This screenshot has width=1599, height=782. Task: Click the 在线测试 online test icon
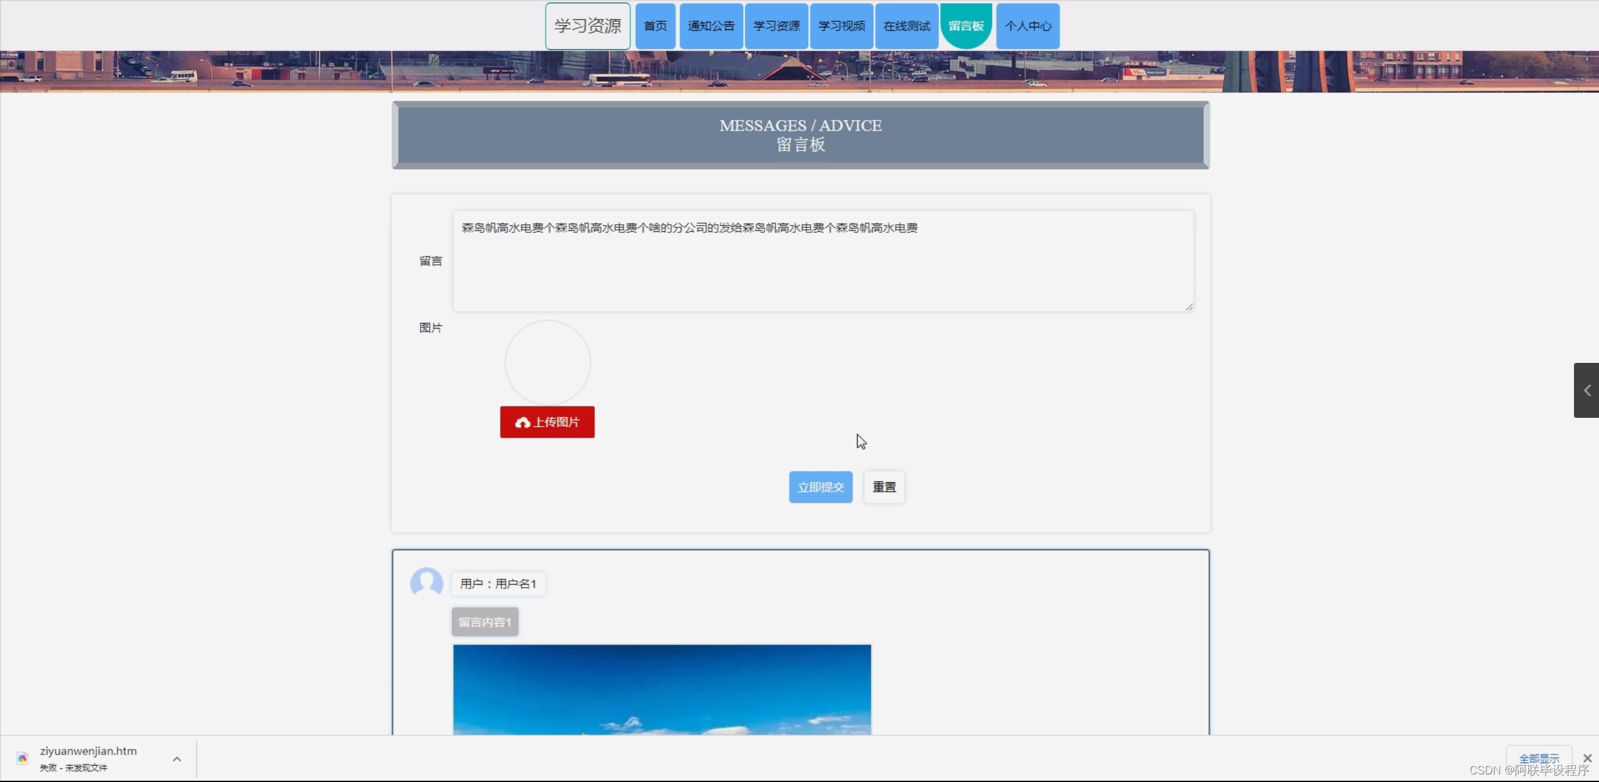click(906, 26)
